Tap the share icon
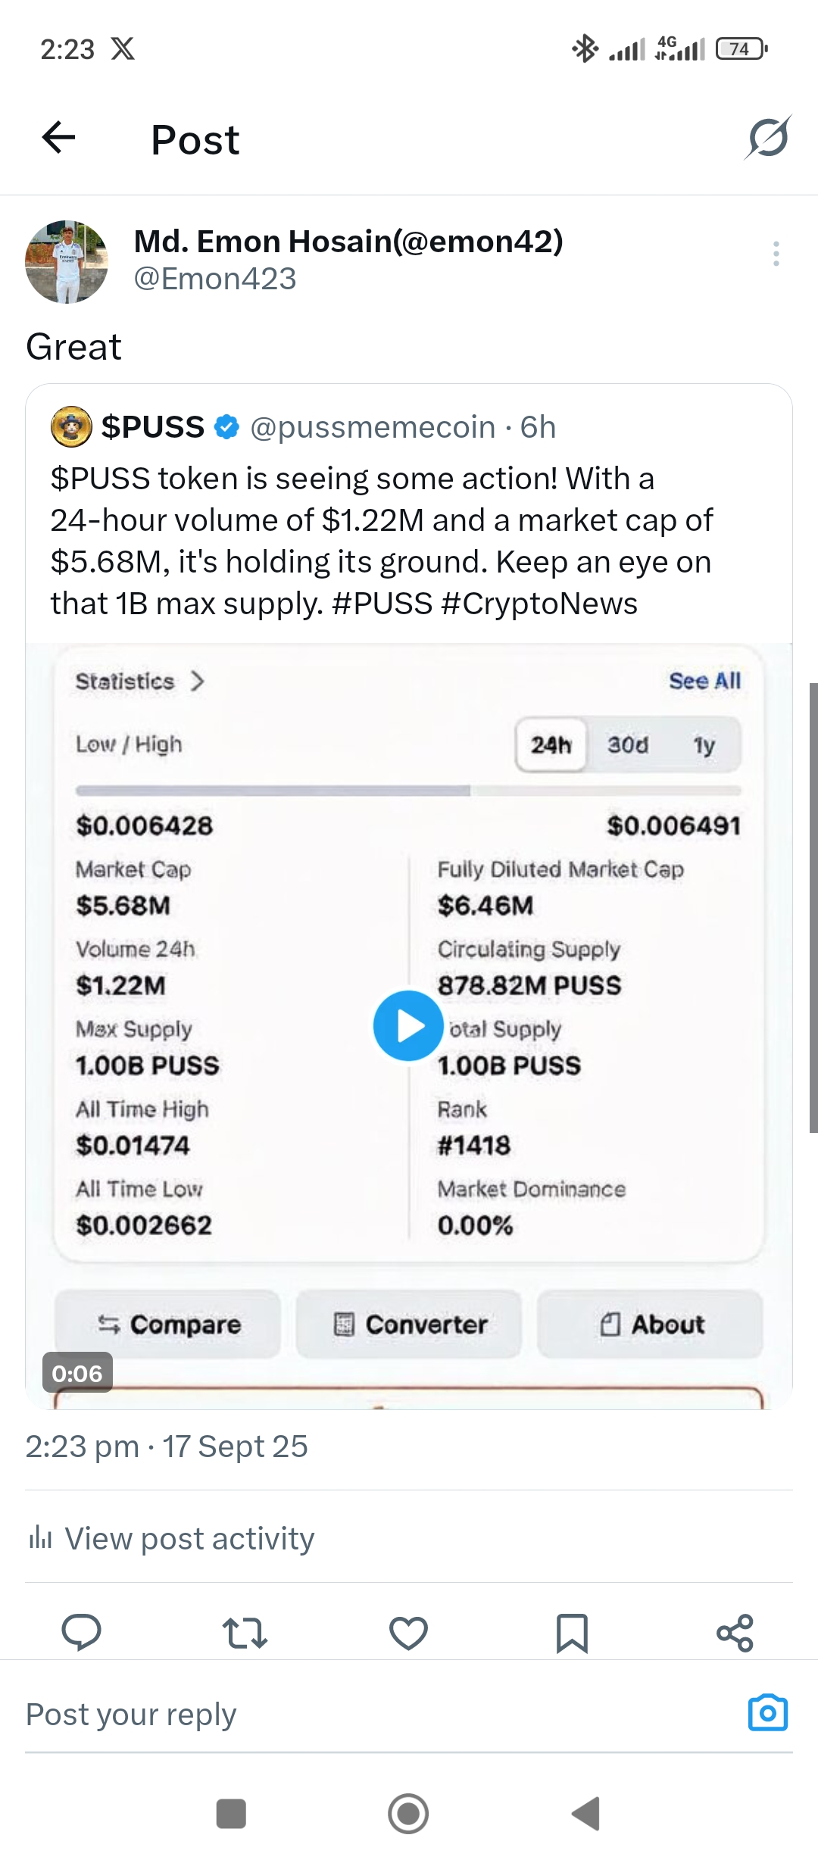This screenshot has height=1863, width=818. [735, 1633]
